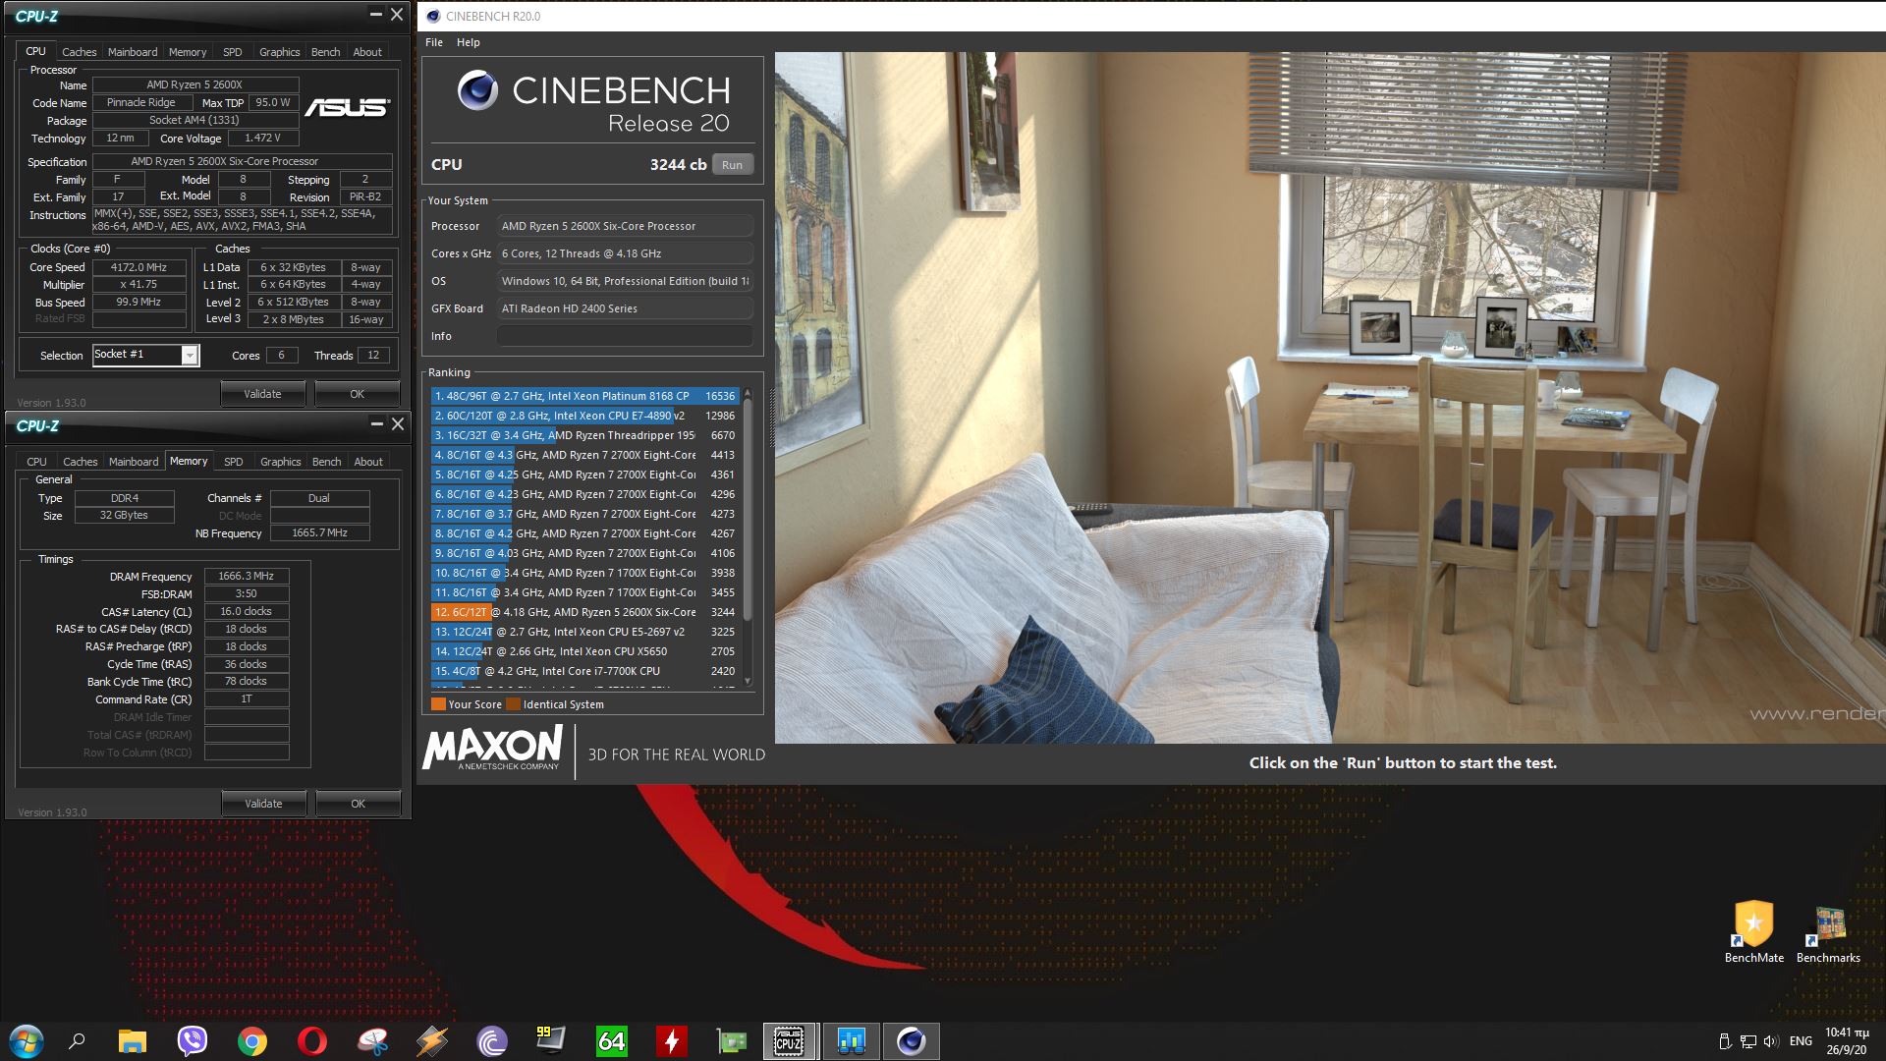
Task: Open File Explorer from the taskbar
Action: 133,1041
